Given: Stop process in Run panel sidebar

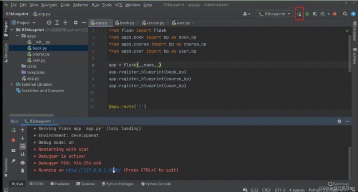Looking at the screenshot, I should (13, 140).
